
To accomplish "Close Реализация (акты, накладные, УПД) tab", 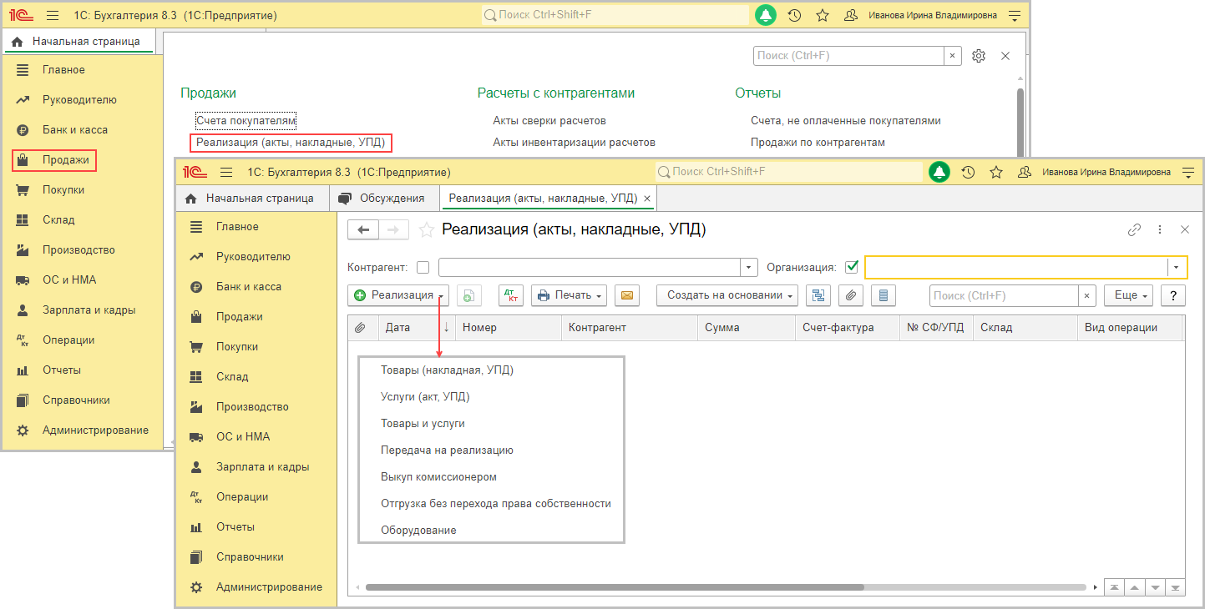I will click(x=647, y=199).
